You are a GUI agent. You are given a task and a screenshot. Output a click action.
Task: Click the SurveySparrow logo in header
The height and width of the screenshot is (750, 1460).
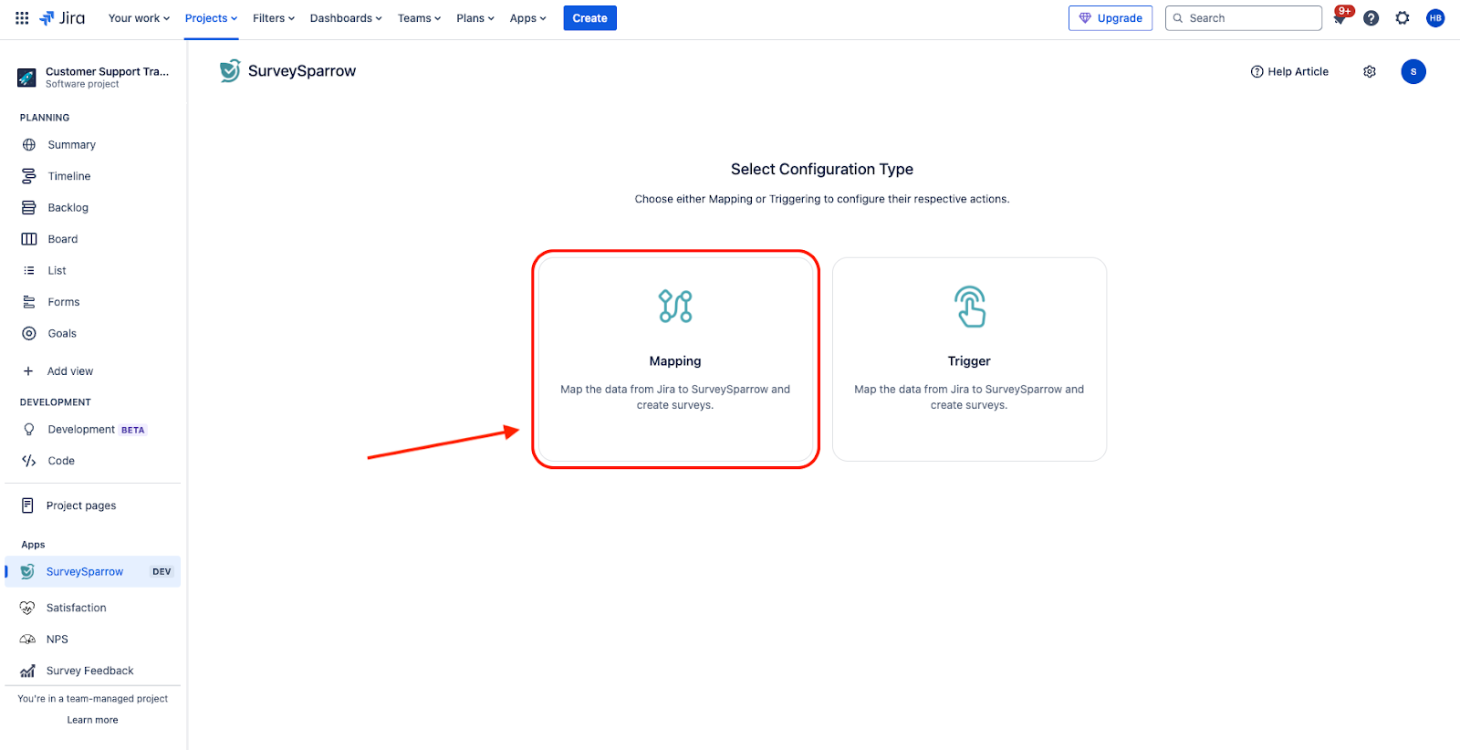pyautogui.click(x=230, y=71)
